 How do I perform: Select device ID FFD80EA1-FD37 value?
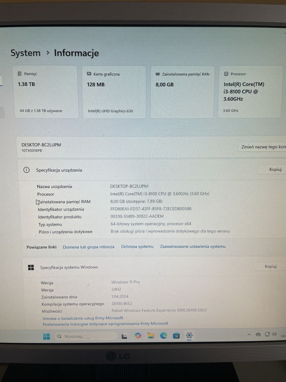click(x=151, y=209)
